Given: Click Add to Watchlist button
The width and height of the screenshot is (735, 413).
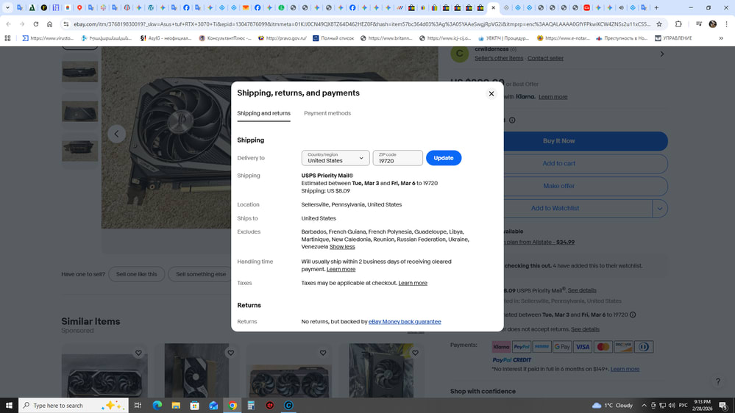Looking at the screenshot, I should click(x=578, y=208).
